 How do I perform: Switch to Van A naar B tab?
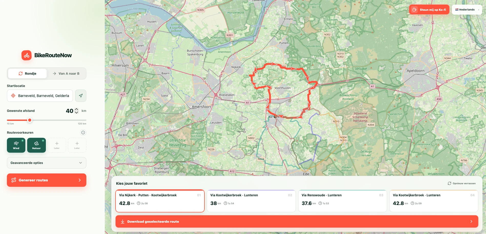(x=66, y=73)
